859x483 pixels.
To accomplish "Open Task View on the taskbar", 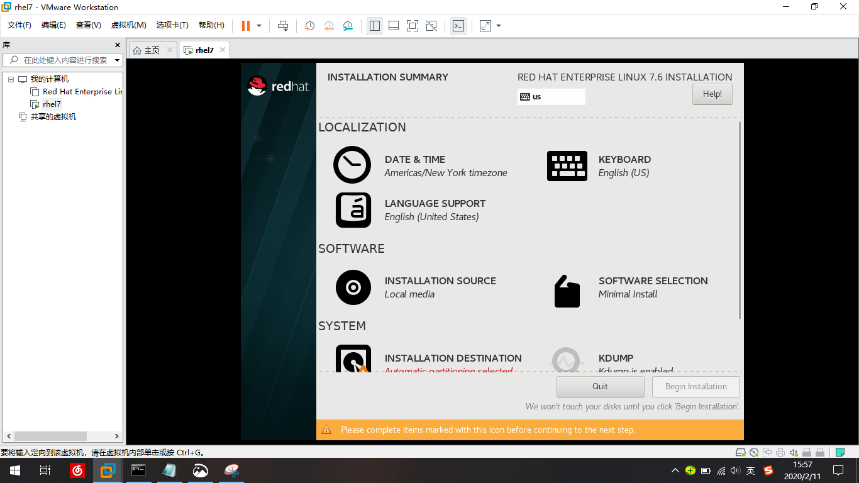I will pyautogui.click(x=45, y=470).
